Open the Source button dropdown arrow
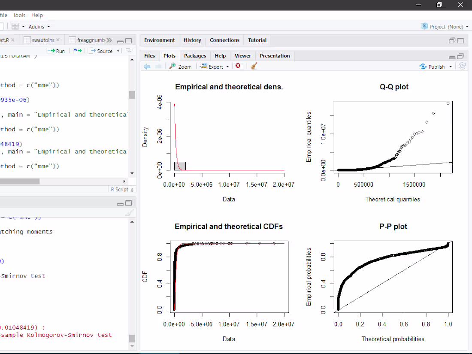The image size is (472, 354). (118, 50)
